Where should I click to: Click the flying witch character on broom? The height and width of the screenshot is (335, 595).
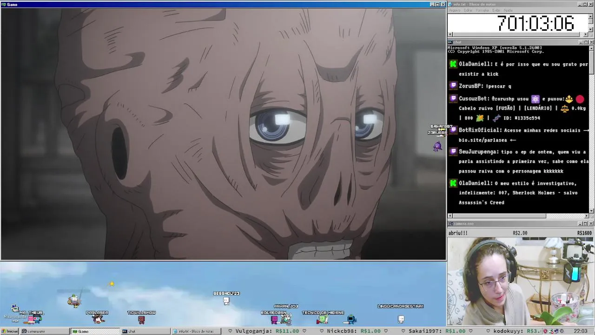(x=74, y=301)
